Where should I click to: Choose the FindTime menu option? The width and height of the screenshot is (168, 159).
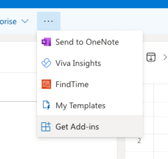pyautogui.click(x=90, y=84)
